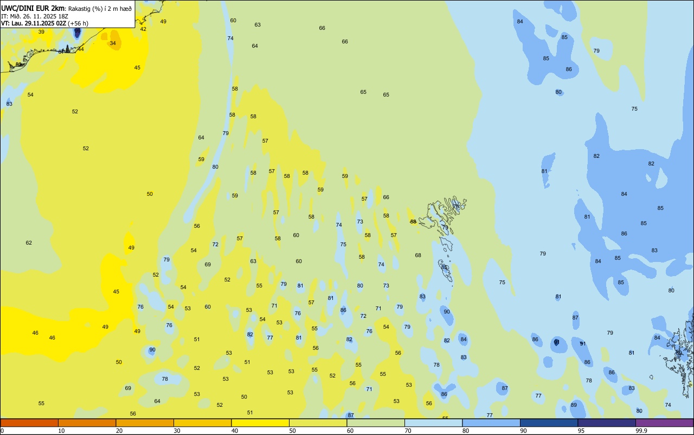Click the legend tick label '40'
694x435 pixels.
click(234, 431)
